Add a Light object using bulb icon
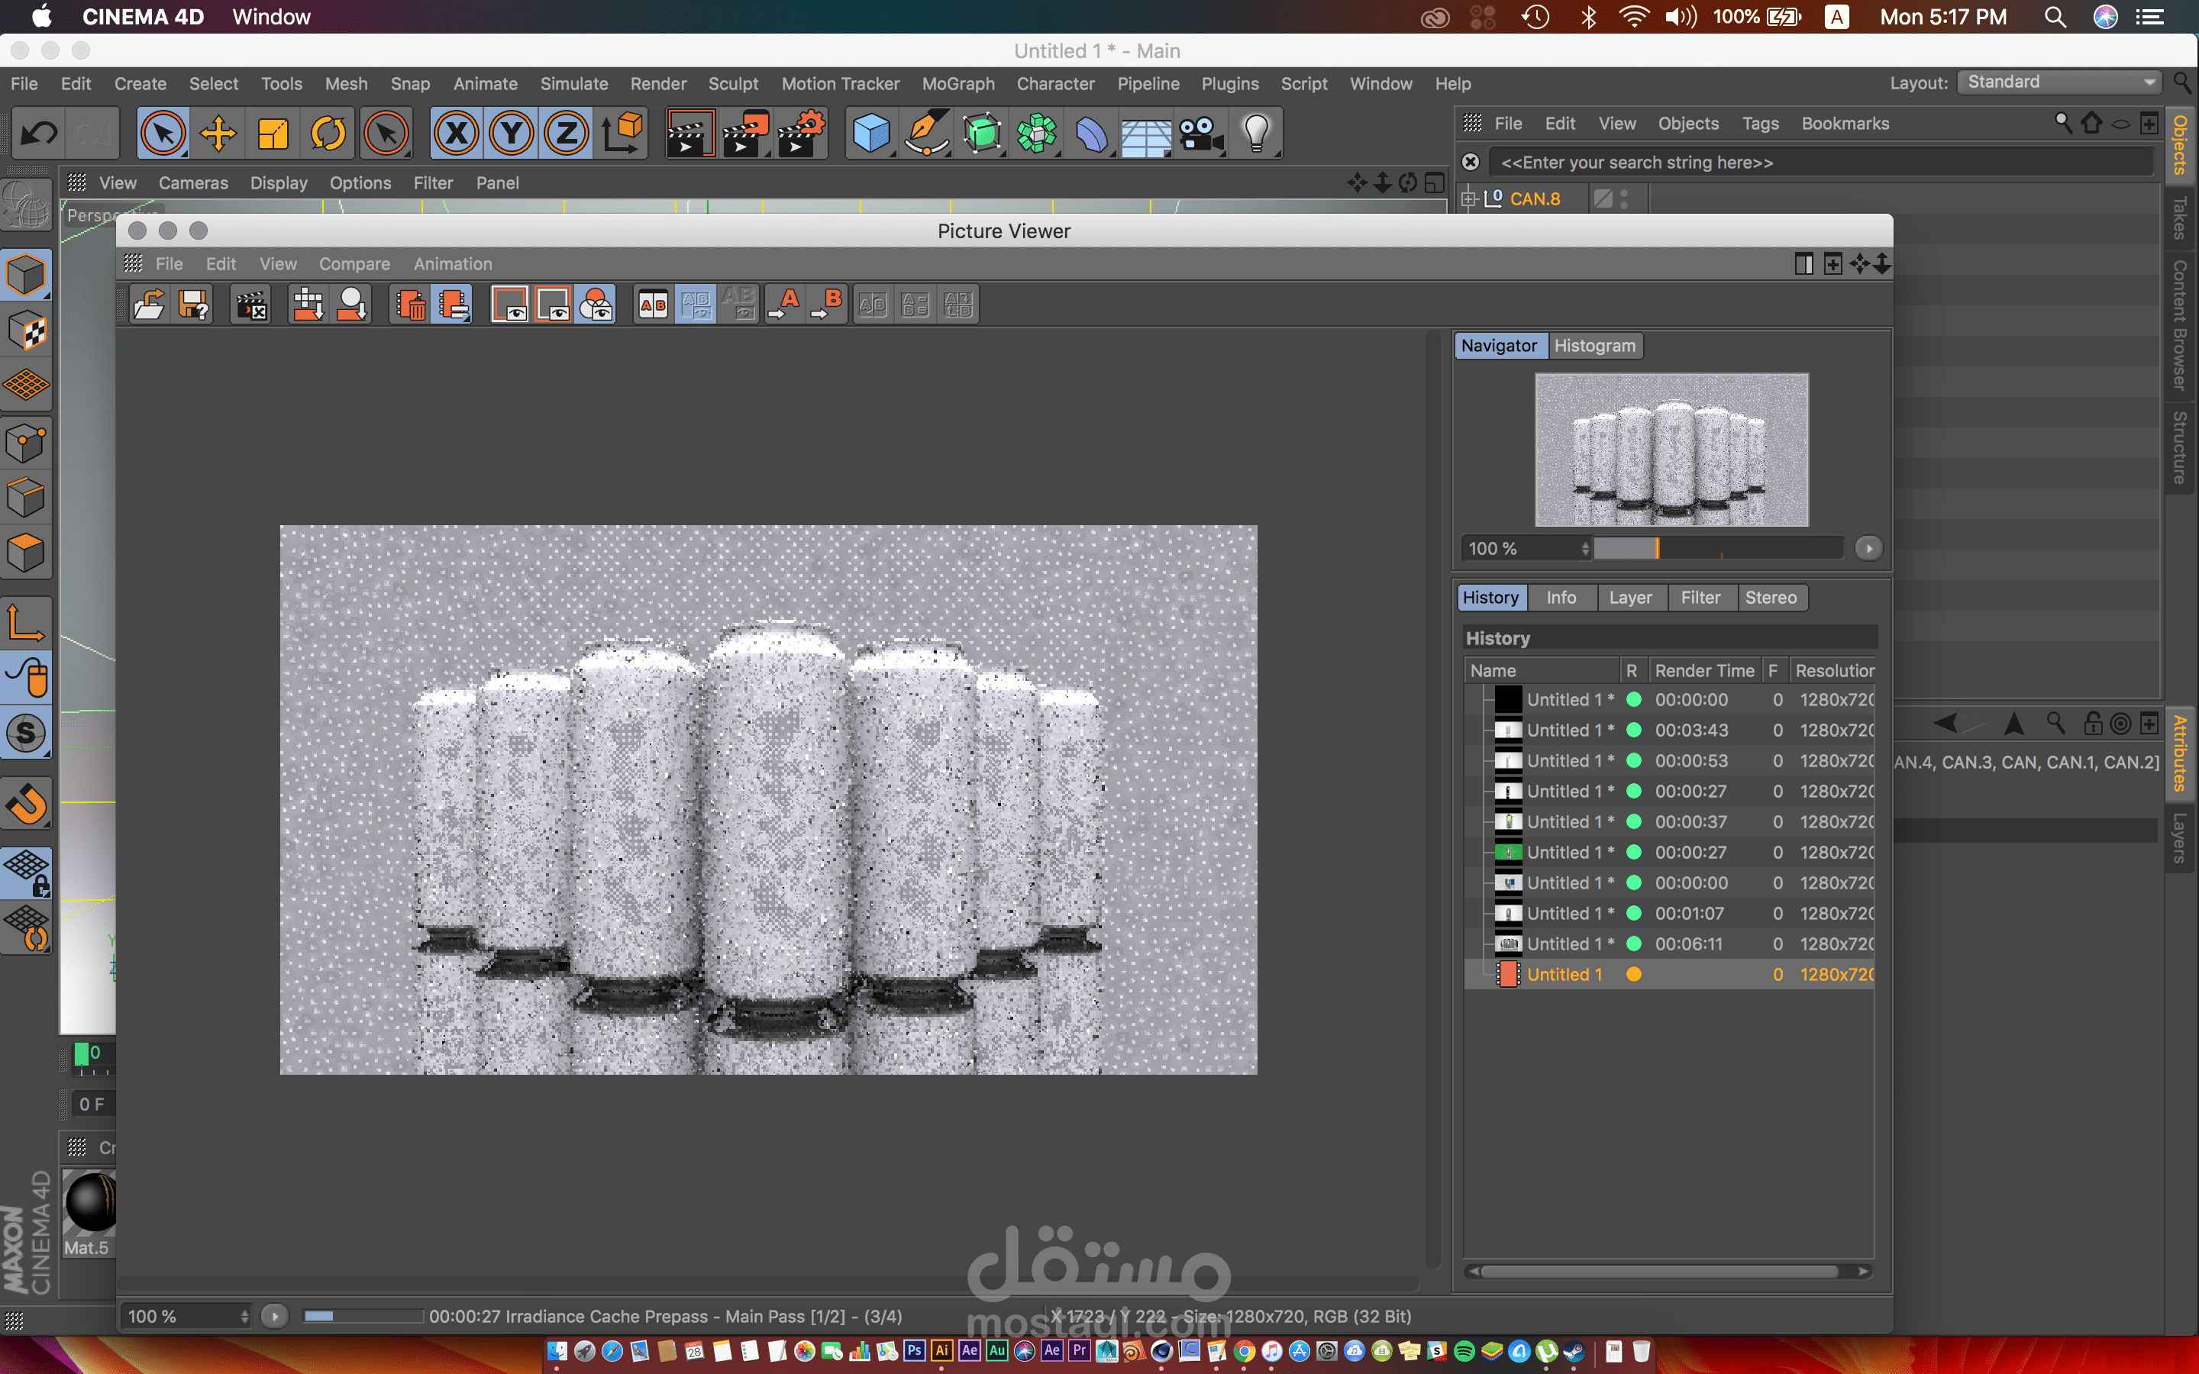 click(1256, 134)
